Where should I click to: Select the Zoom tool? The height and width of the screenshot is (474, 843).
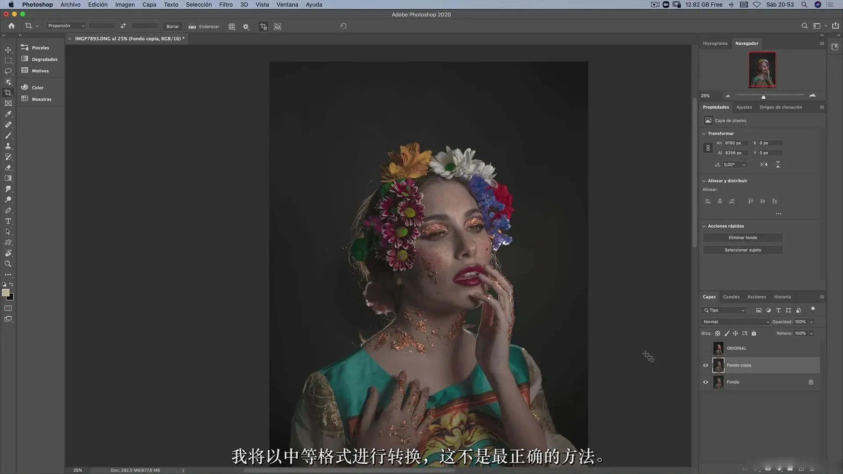coord(8,264)
